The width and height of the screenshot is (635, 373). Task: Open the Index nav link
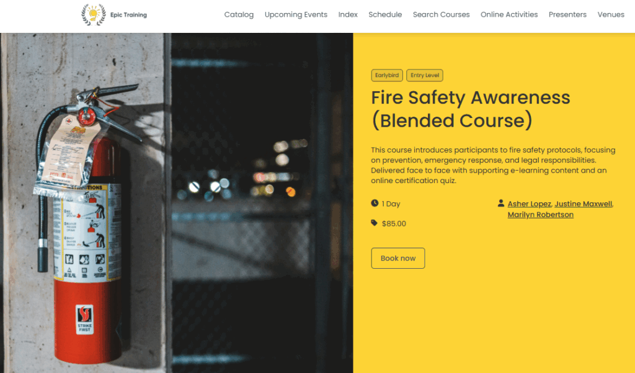click(348, 15)
